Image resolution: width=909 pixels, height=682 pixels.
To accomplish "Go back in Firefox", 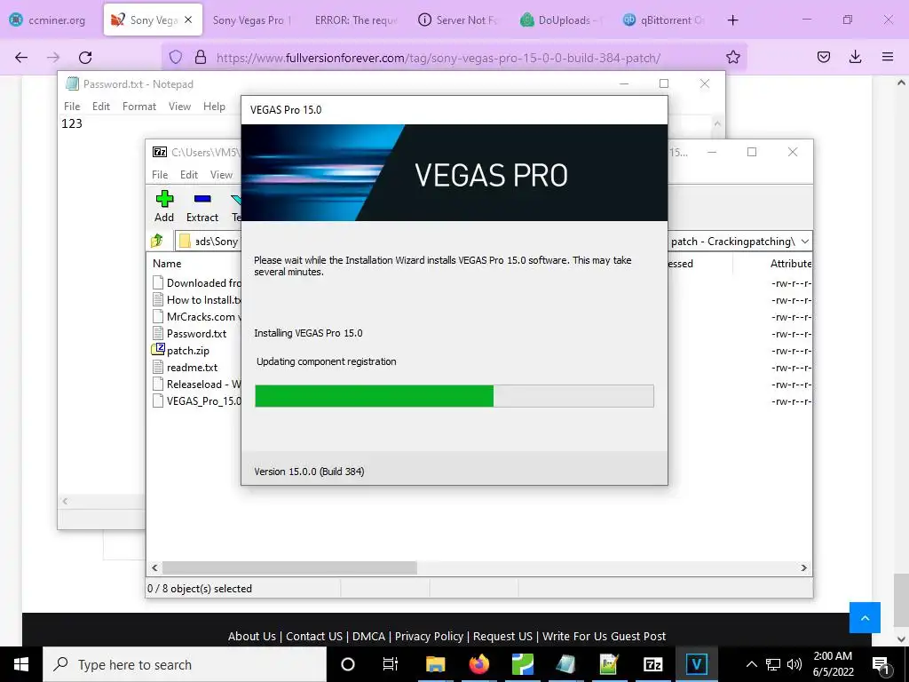I will coord(21,58).
